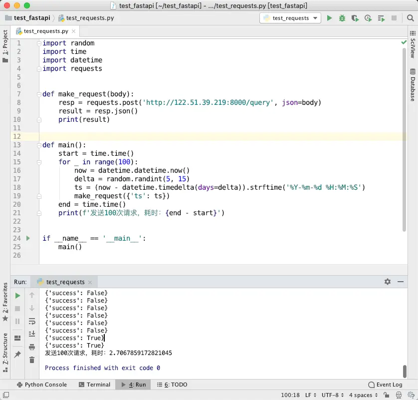Click the test_requests.py breadcrumb
Screen dimensions: 418x400
tap(86, 18)
